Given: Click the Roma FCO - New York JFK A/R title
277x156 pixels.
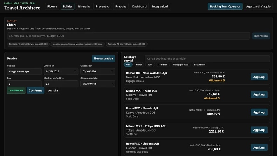Looking at the screenshot, I should tap(147, 73).
